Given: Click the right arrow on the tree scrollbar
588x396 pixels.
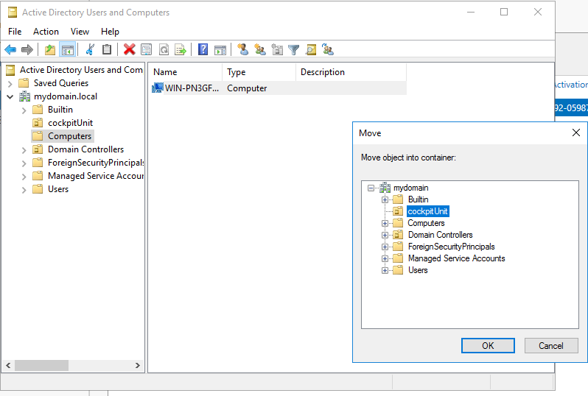Looking at the screenshot, I should (138, 365).
